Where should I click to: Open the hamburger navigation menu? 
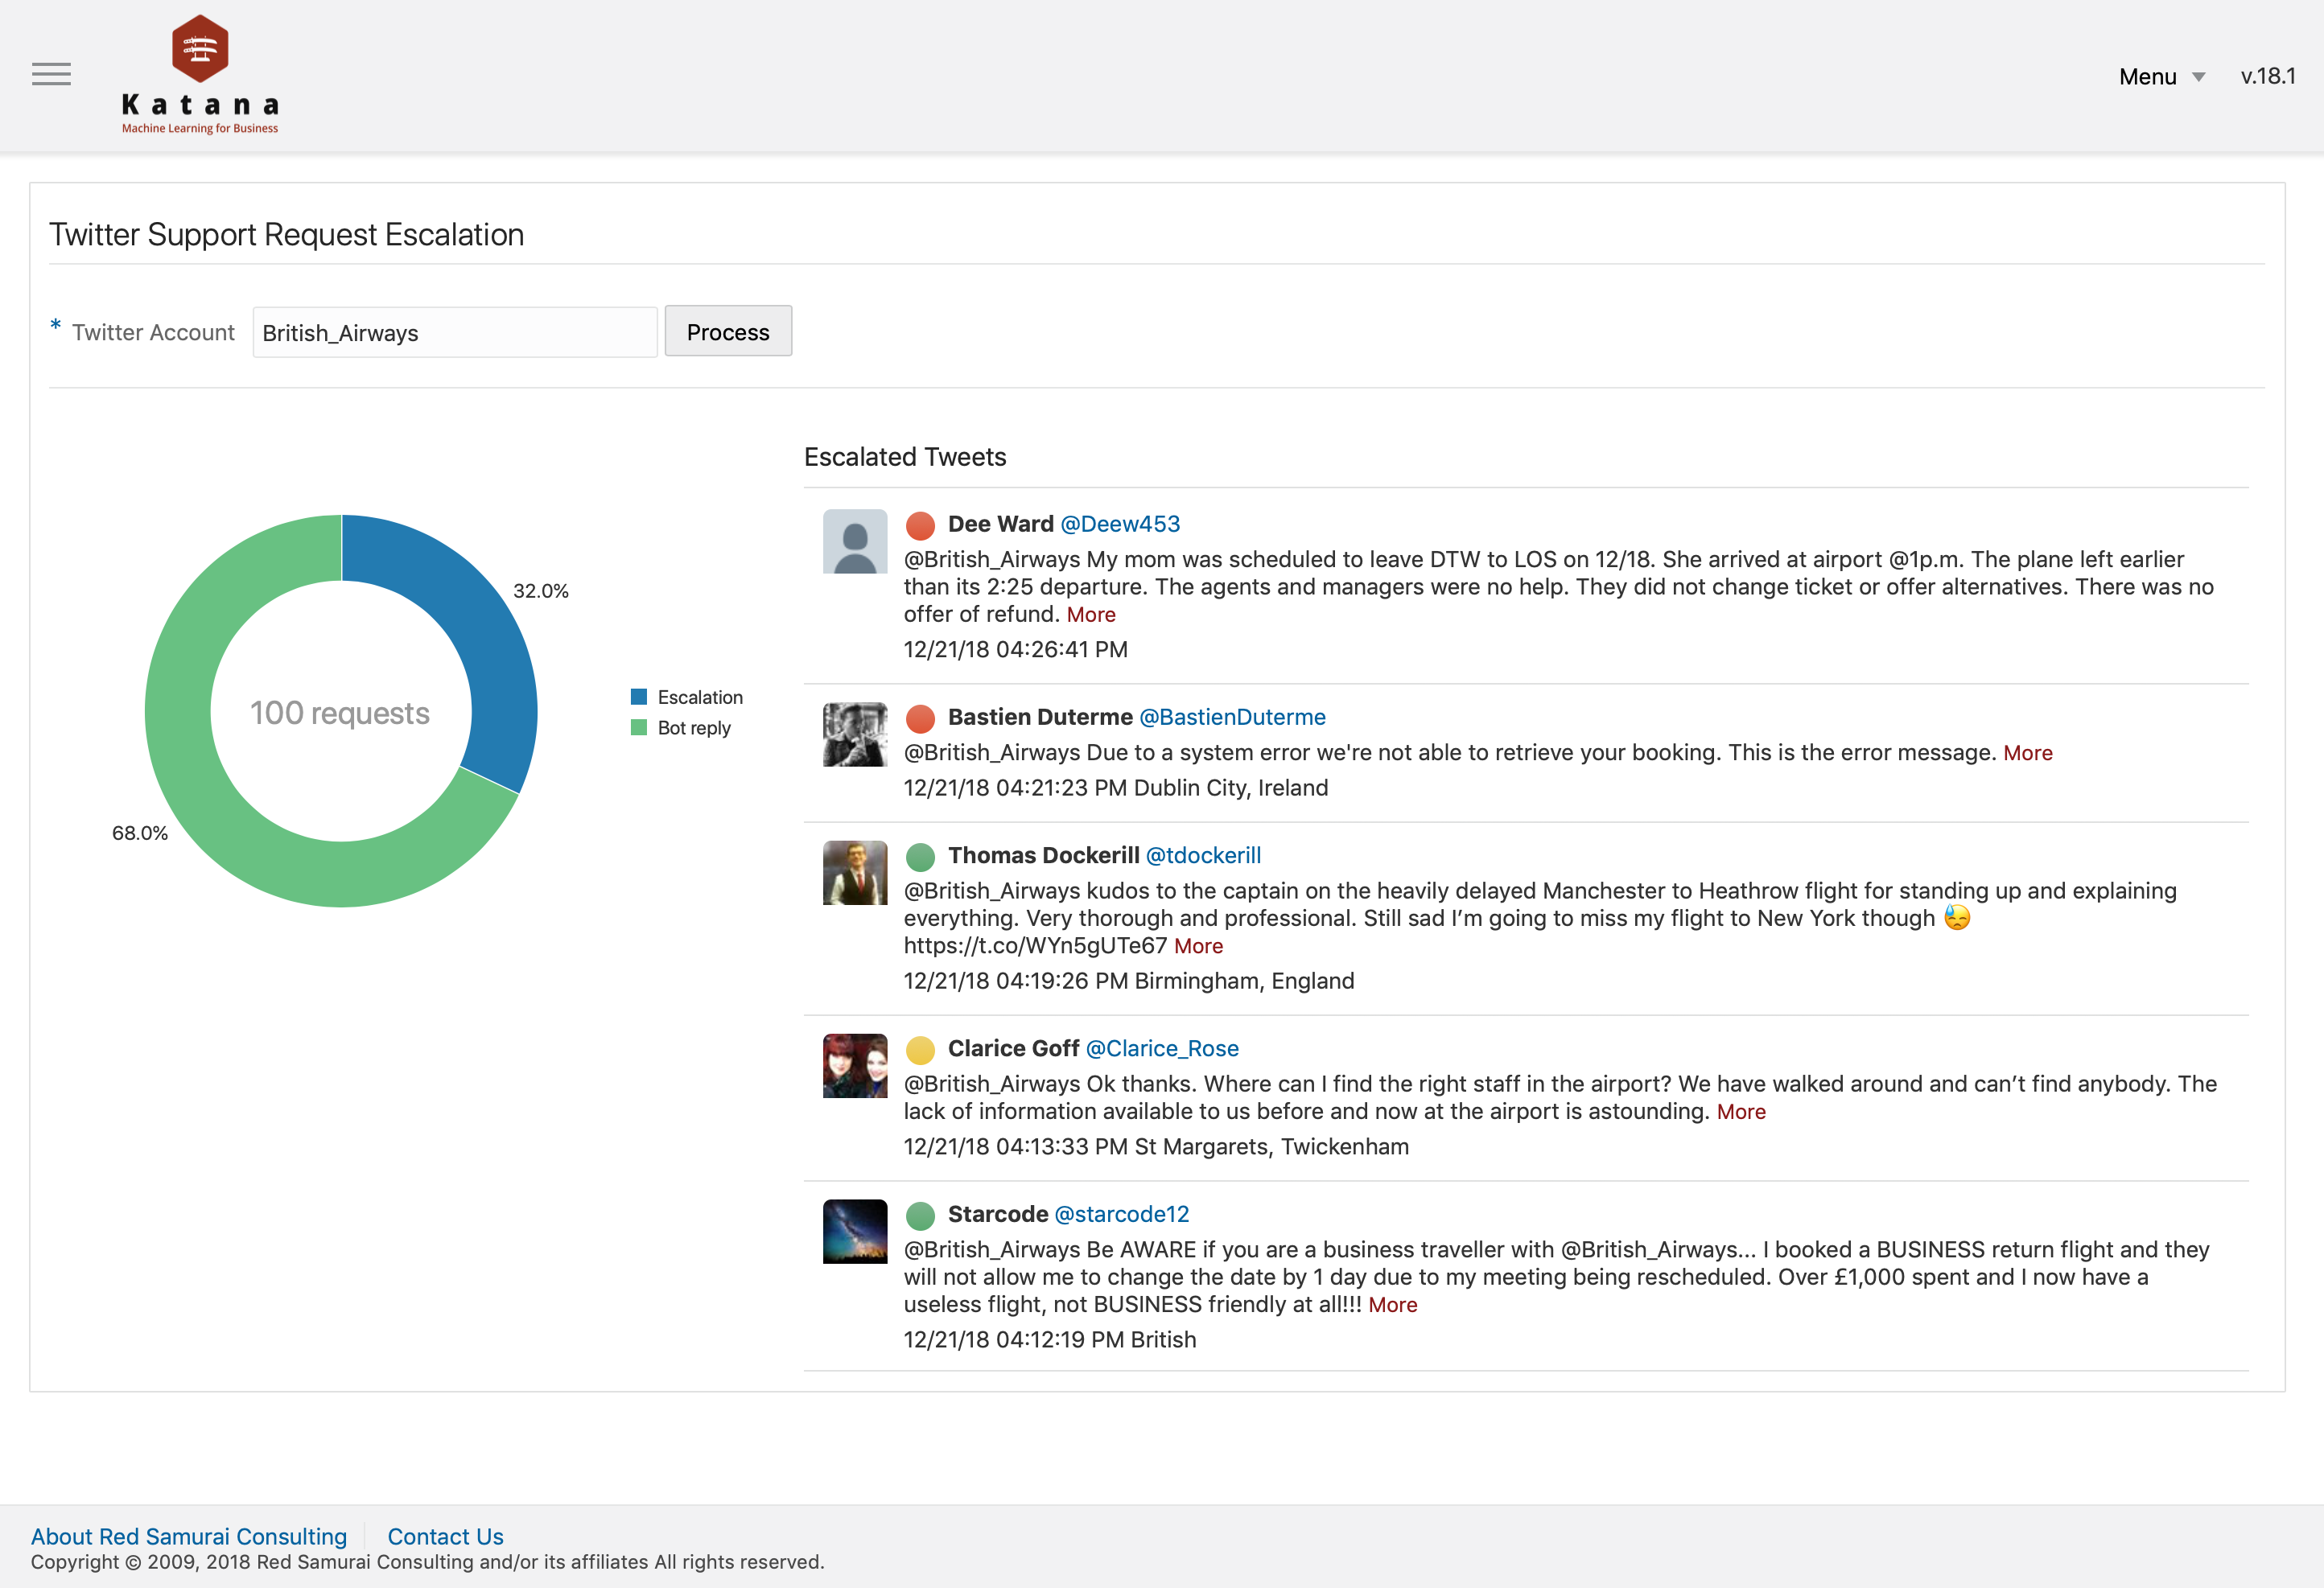[x=51, y=74]
